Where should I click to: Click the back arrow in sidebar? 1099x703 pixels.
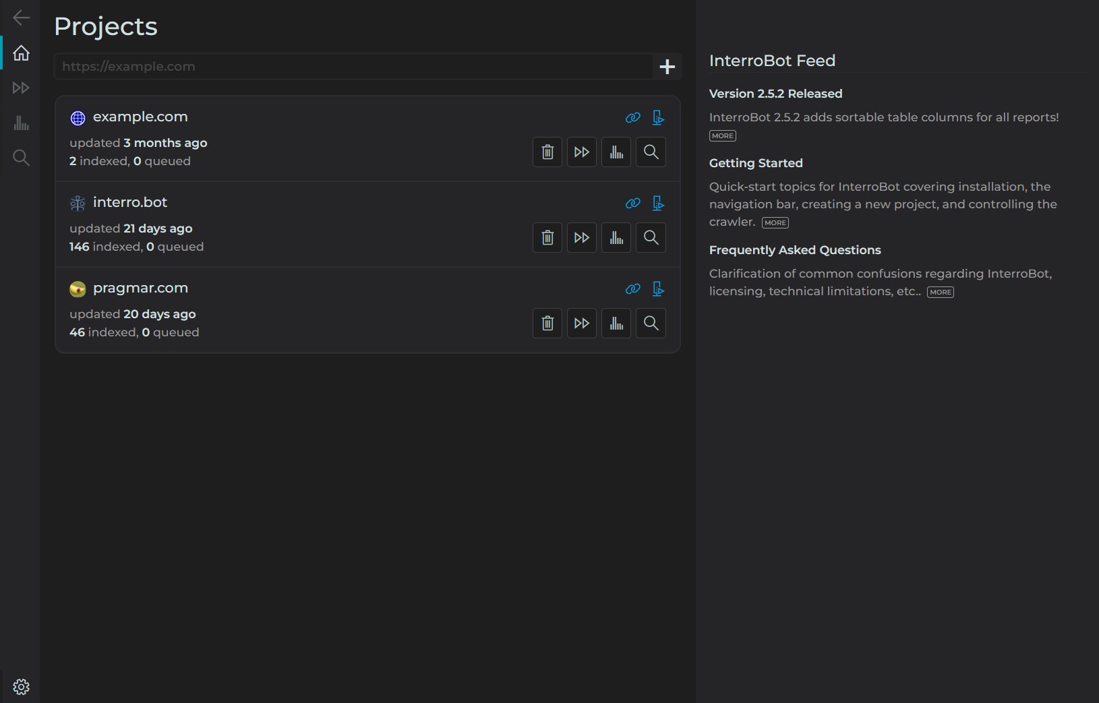point(21,18)
